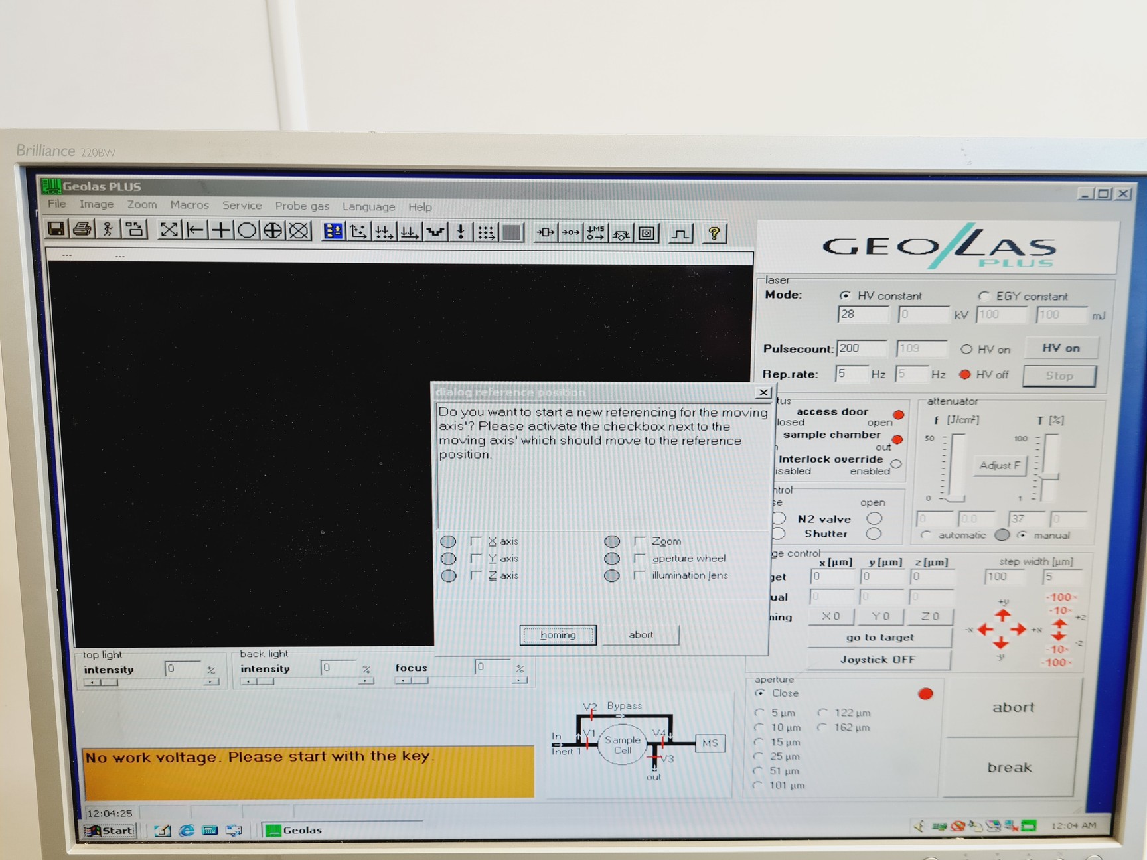Image resolution: width=1147 pixels, height=860 pixels.
Task: Click the red up arrow for +y
Action: click(x=1002, y=614)
